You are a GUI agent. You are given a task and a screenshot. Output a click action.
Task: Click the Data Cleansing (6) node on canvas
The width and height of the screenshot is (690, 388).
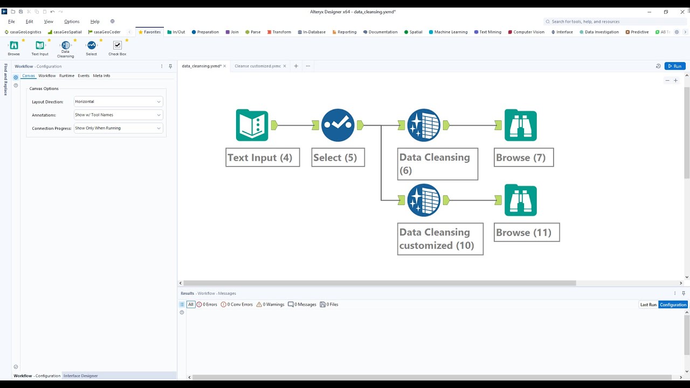point(424,125)
